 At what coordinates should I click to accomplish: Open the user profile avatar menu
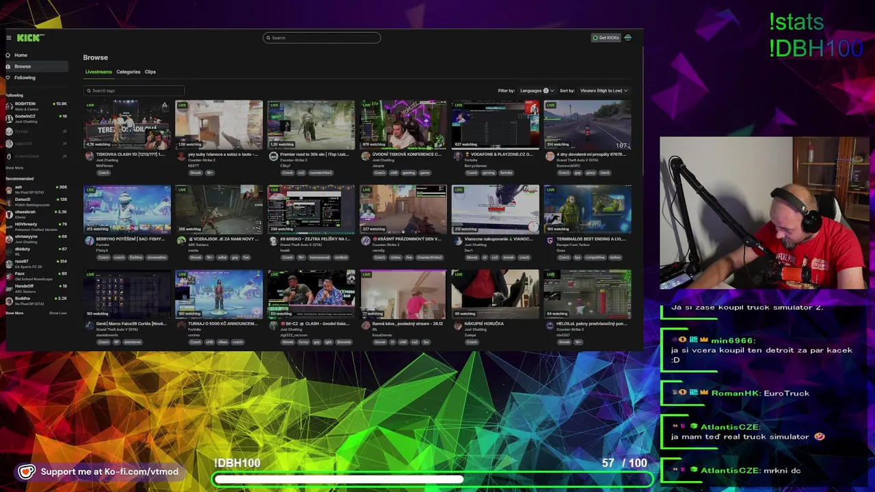(x=628, y=38)
